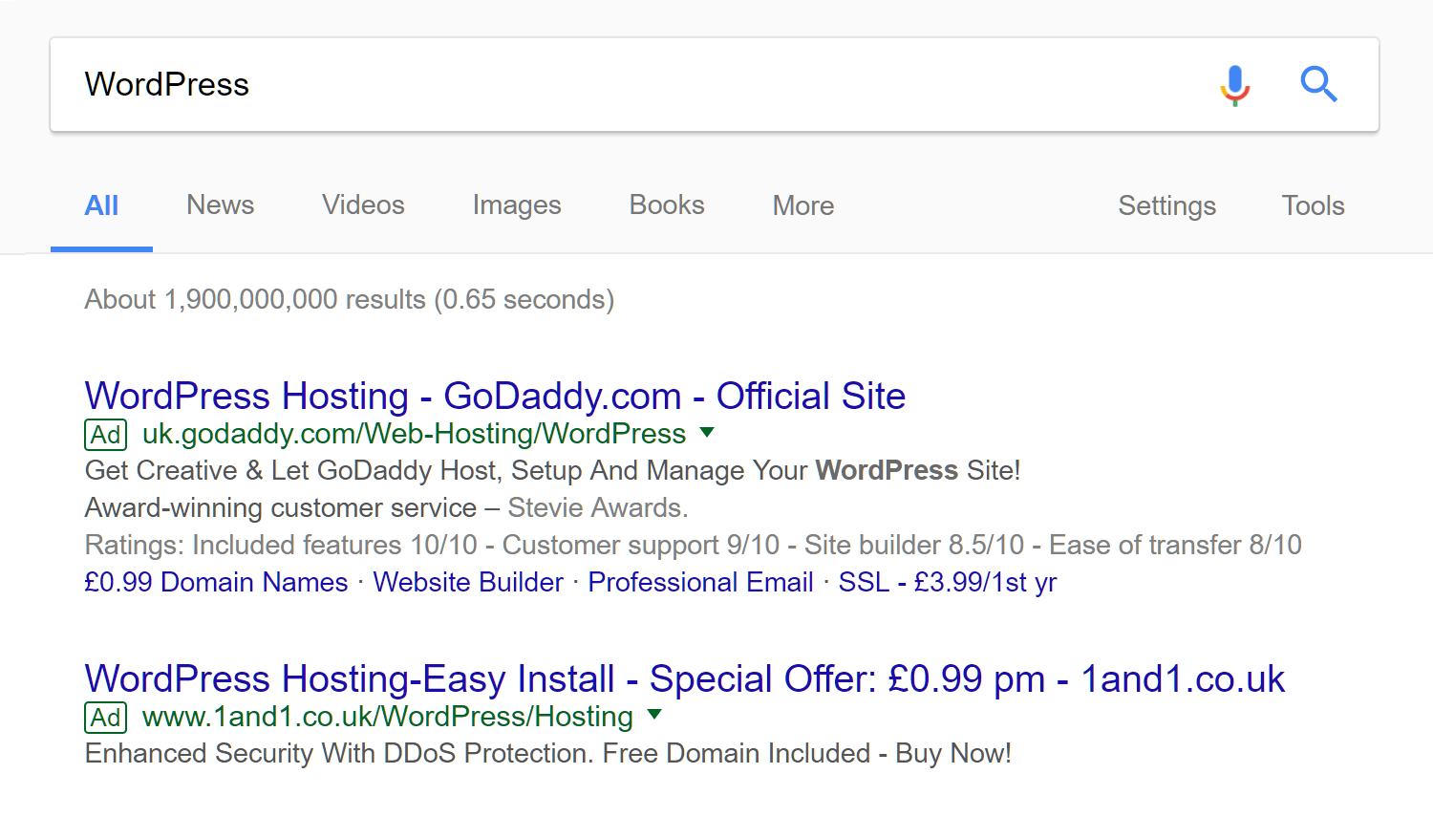The height and width of the screenshot is (817, 1433).
Task: Open the Professional Email sitelink
Action: tap(700, 582)
